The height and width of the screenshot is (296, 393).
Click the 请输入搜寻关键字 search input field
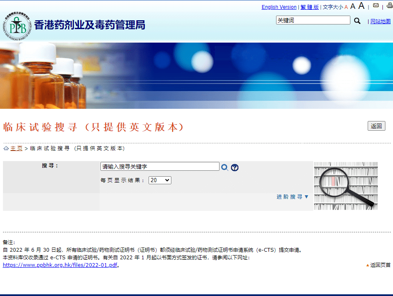[160, 167]
